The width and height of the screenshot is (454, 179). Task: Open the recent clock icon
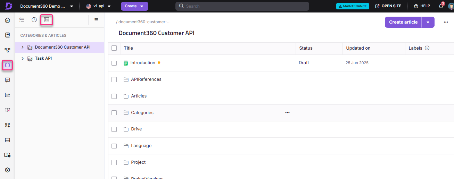[x=34, y=20]
